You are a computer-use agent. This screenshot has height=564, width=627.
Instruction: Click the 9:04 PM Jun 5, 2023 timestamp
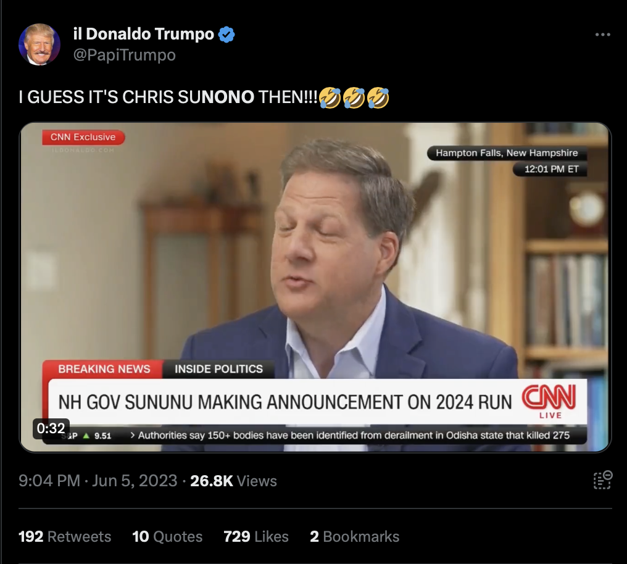98,481
